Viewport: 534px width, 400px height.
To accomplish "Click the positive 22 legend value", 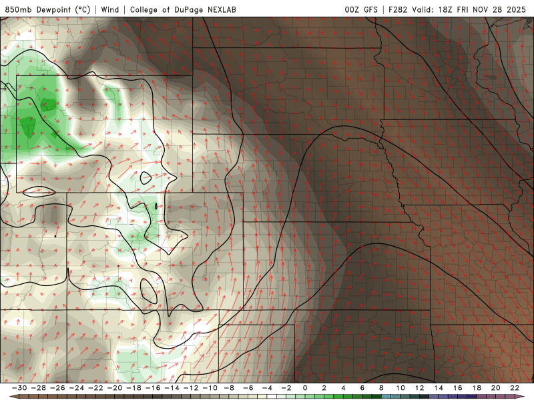I will pos(515,388).
